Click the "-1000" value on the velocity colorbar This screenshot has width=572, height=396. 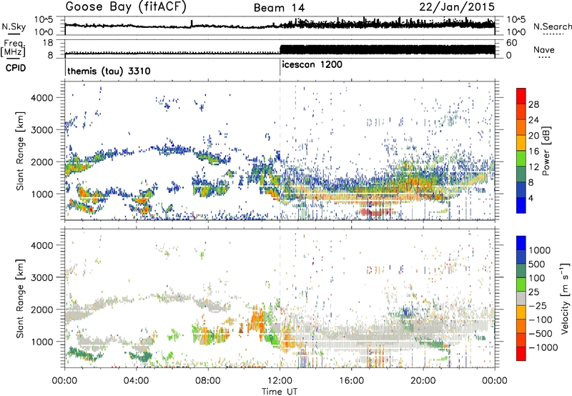543,347
